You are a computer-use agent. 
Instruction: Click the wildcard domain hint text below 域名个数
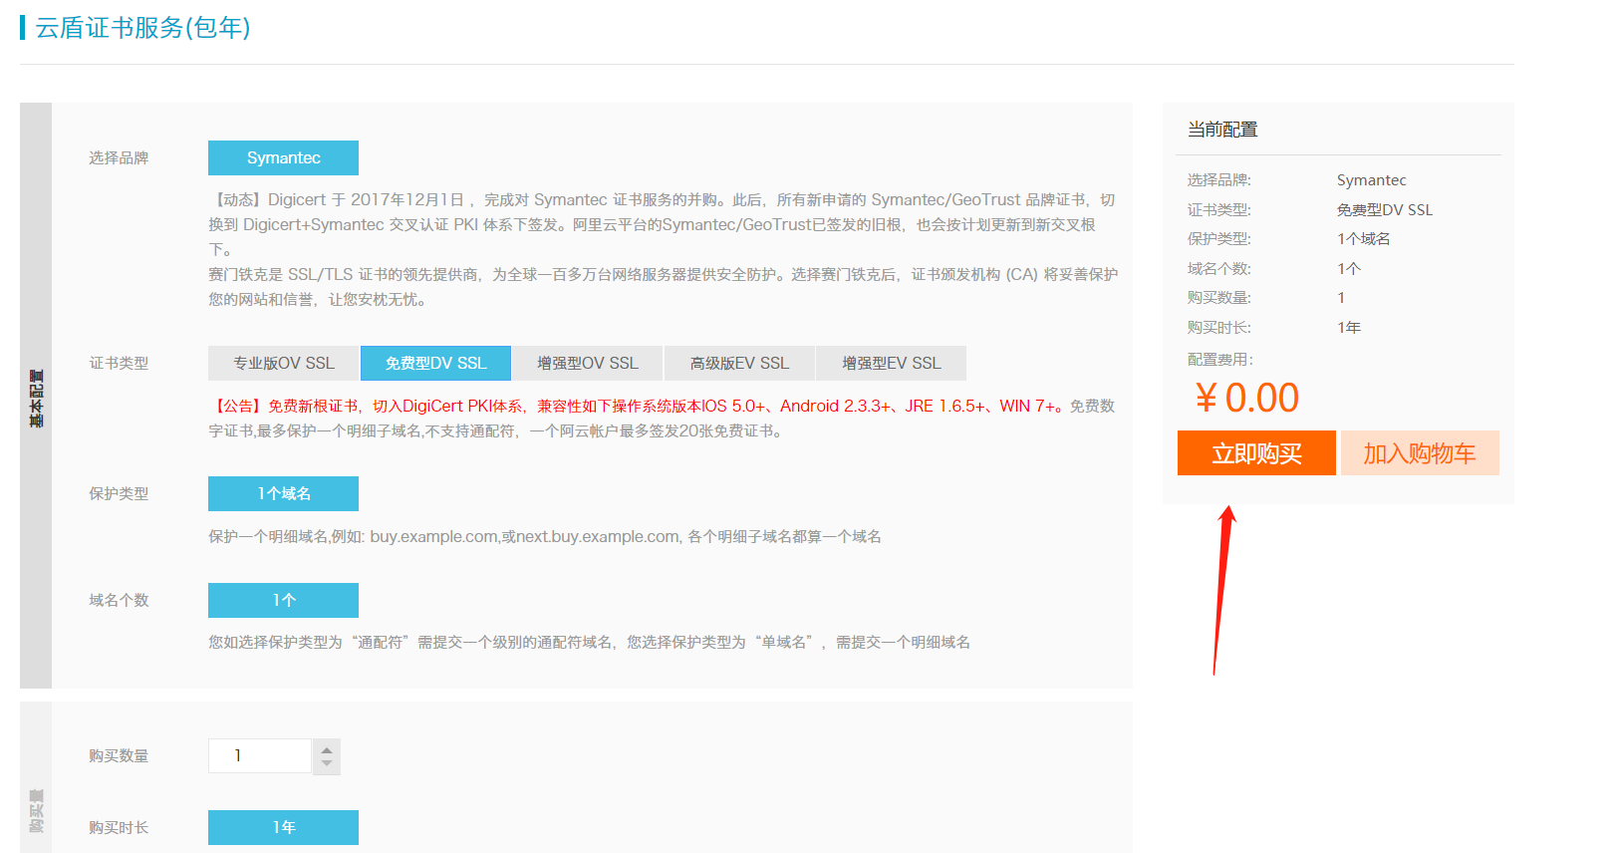pyautogui.click(x=589, y=642)
